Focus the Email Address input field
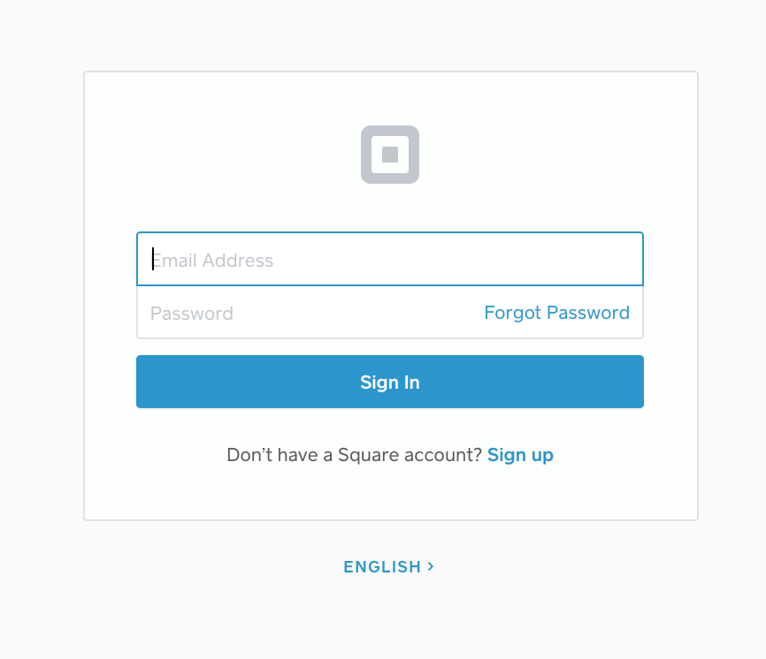This screenshot has width=766, height=659. tap(389, 259)
